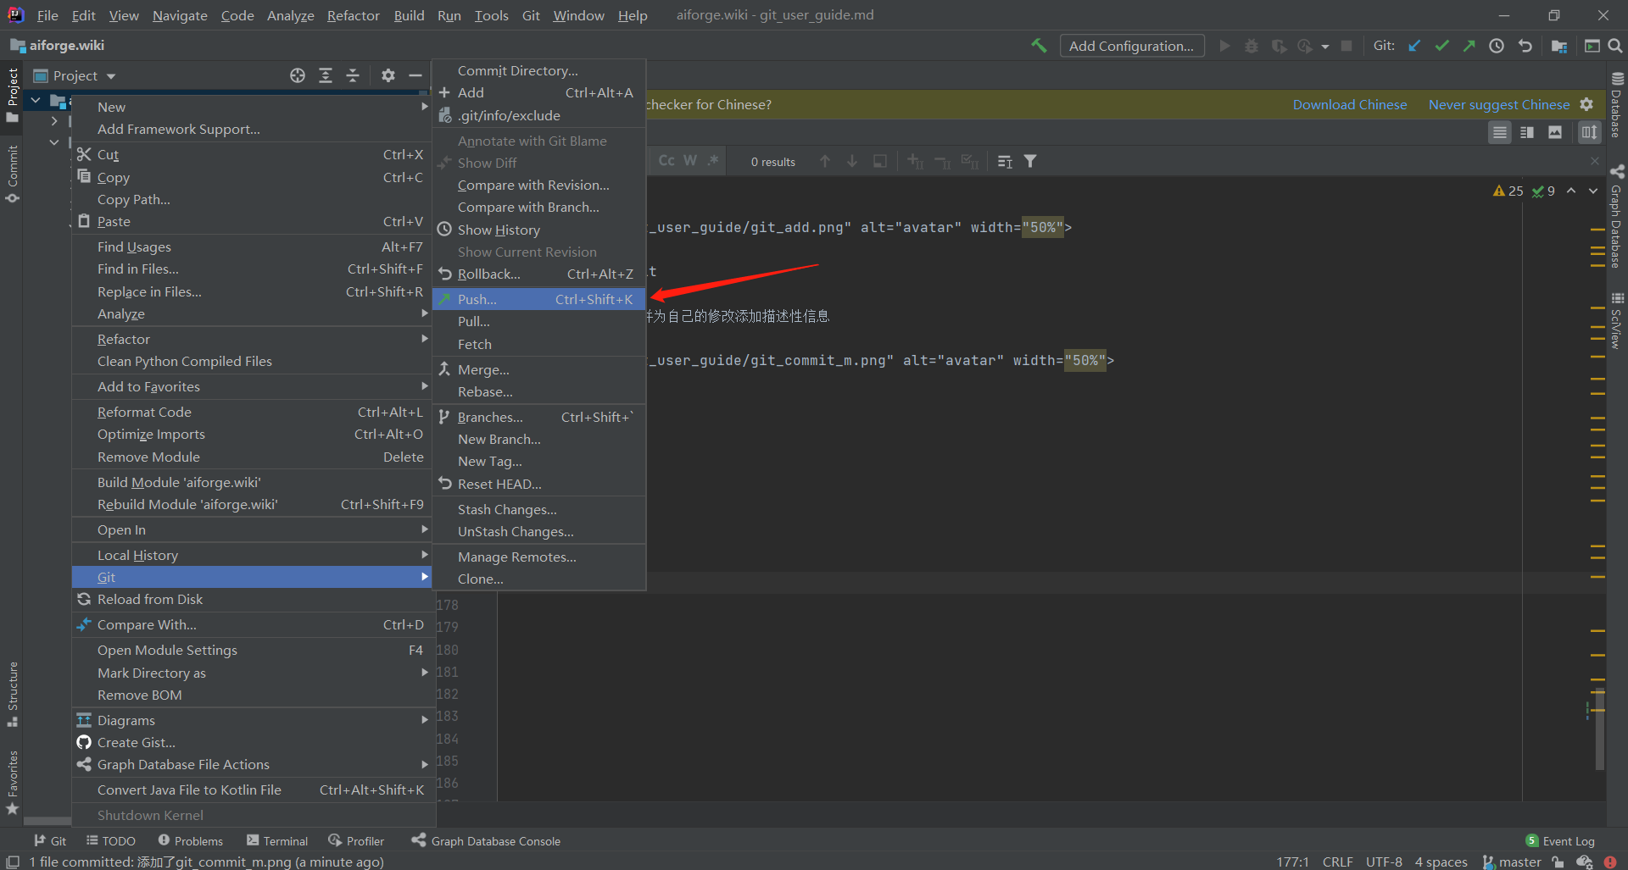Open the Graph Database side panel
This screenshot has height=870, width=1628.
[x=1617, y=216]
